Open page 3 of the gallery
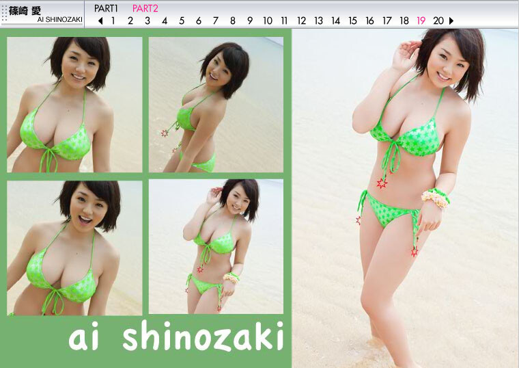 click(x=148, y=21)
